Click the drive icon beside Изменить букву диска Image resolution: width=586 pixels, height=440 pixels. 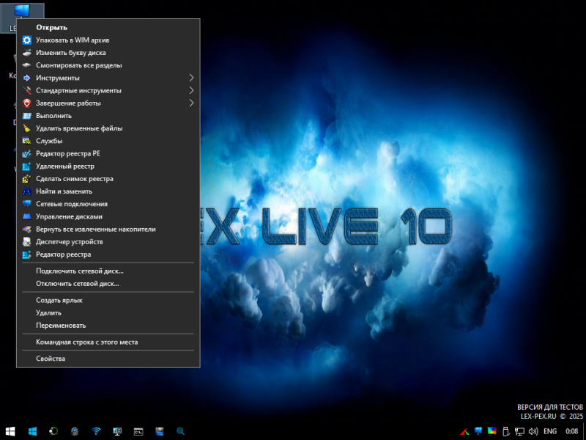tap(27, 53)
